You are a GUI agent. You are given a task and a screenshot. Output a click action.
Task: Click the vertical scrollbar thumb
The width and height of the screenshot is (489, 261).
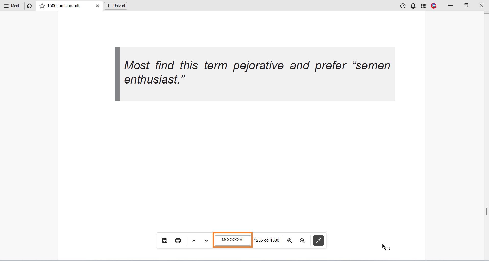486,211
